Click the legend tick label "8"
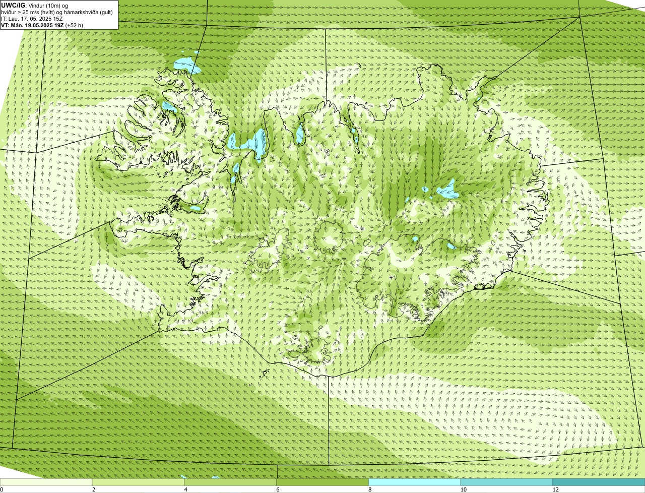645x493 pixels. point(370,489)
